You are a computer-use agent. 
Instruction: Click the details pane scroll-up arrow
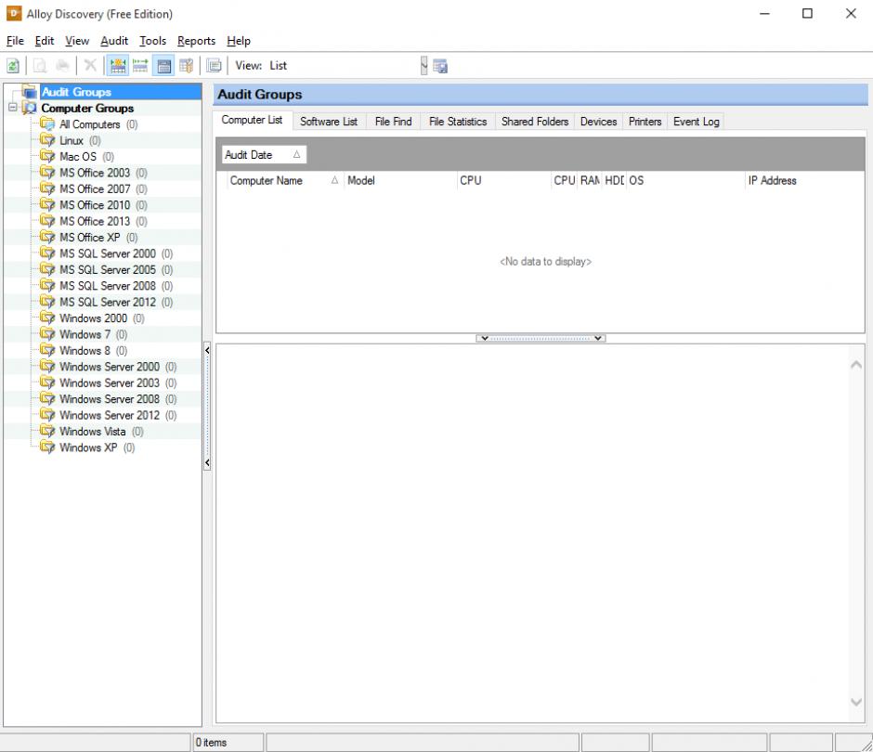pos(855,365)
